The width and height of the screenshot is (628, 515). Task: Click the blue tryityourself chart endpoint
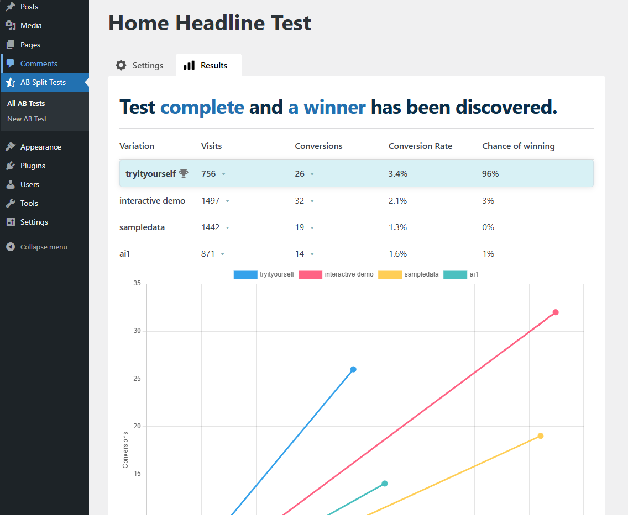(353, 369)
